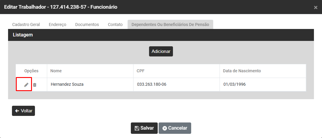Screen dimensions: 322x138
Task: Click the Opções column header
Action: point(31,71)
